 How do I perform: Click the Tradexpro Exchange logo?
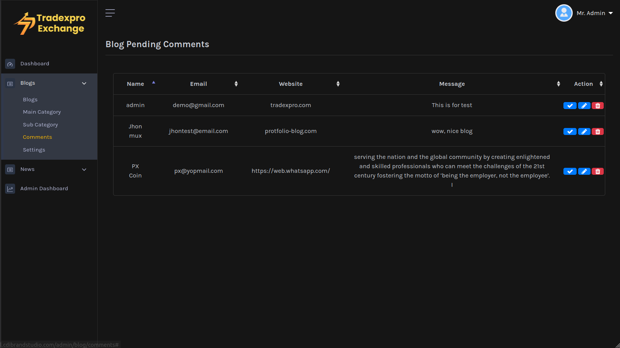[x=50, y=24]
